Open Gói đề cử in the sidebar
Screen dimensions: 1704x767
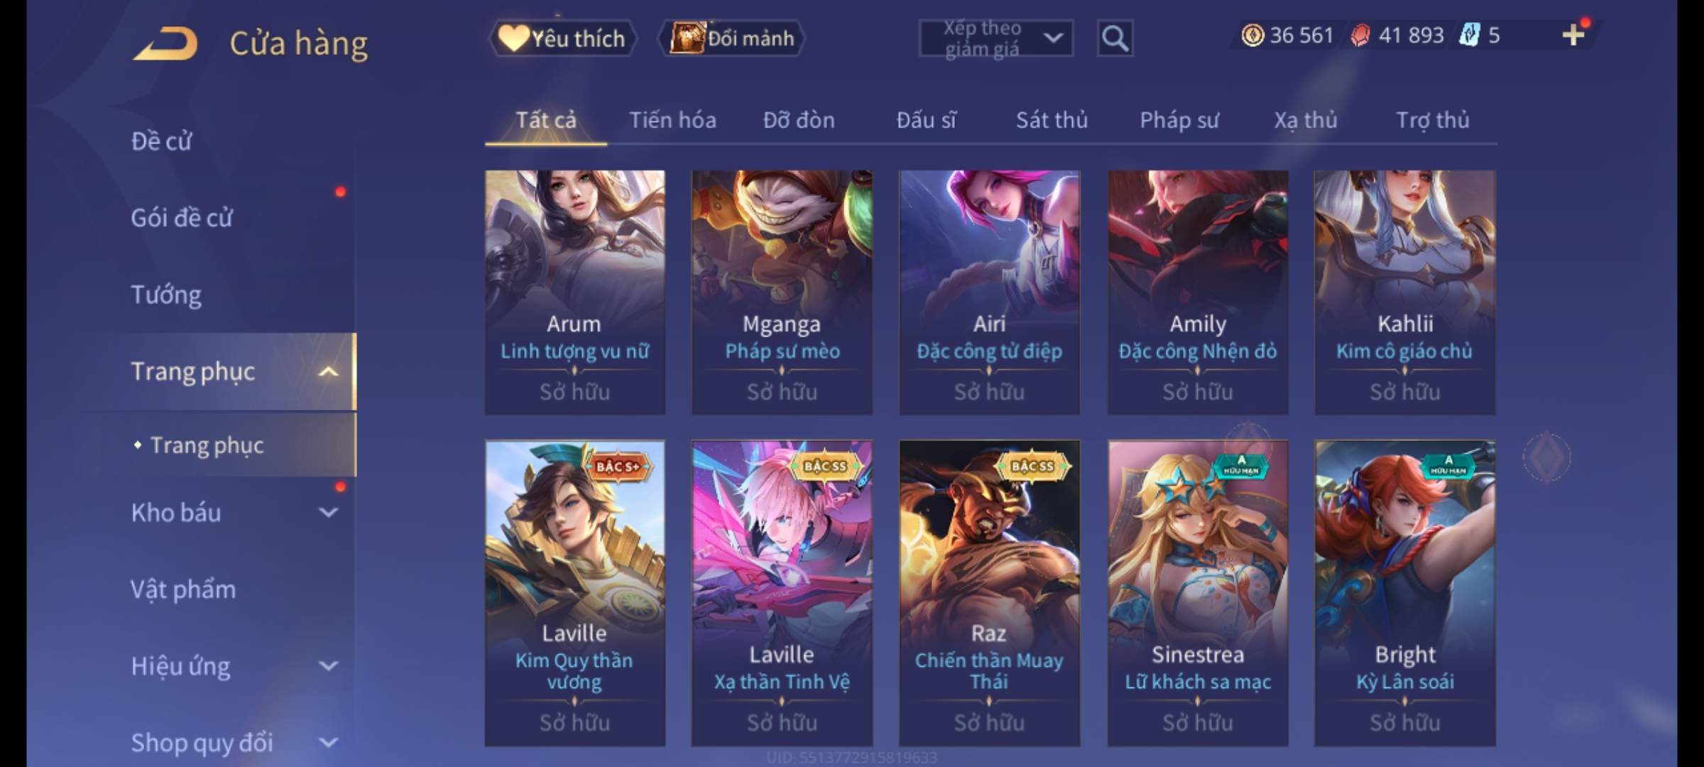pyautogui.click(x=182, y=217)
